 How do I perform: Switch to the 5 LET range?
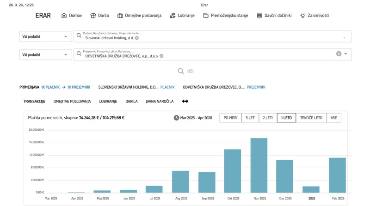click(x=250, y=118)
